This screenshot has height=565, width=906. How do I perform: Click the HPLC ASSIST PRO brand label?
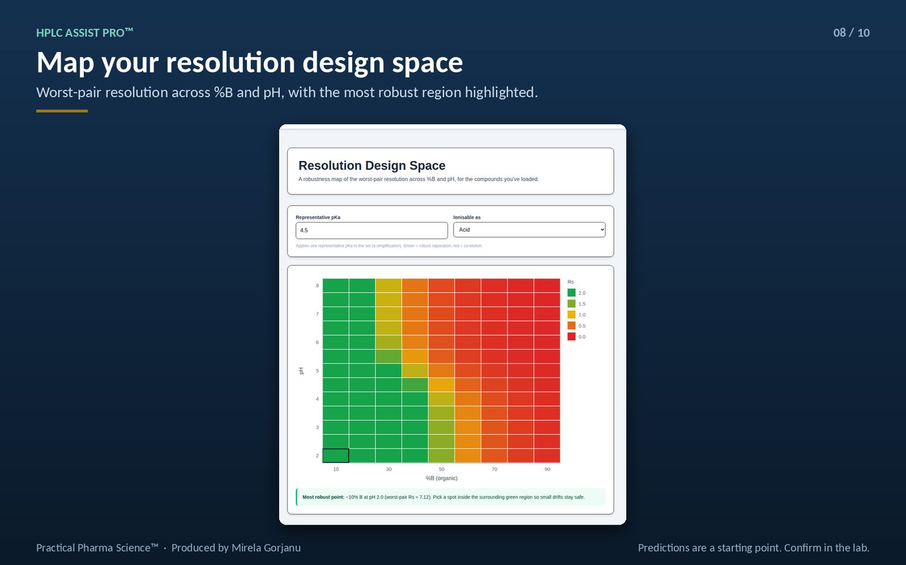pyautogui.click(x=85, y=33)
